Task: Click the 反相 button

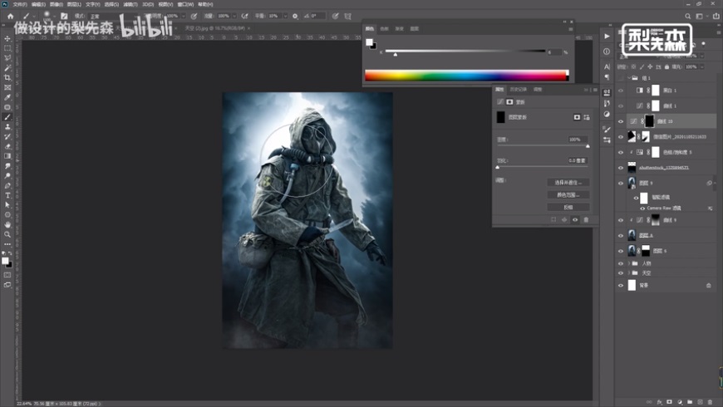Action: tap(568, 208)
